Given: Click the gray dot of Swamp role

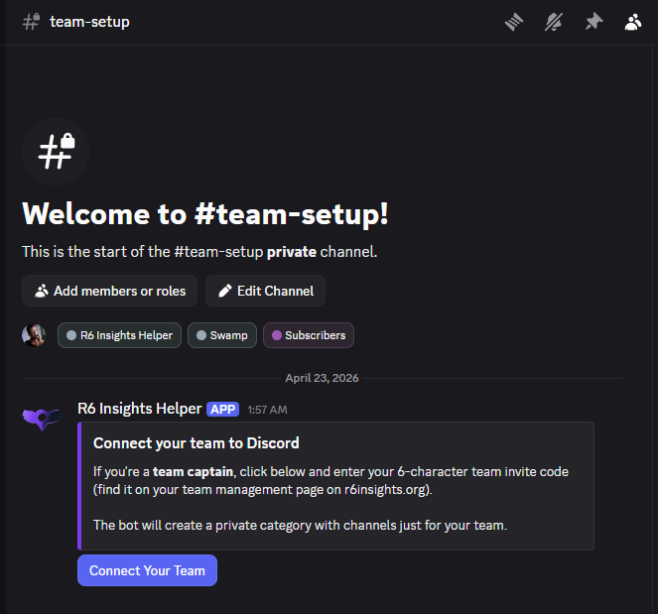Looking at the screenshot, I should point(201,335).
